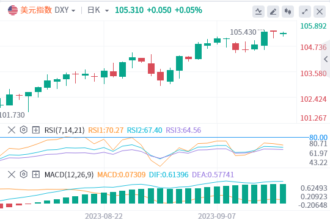Viewport: 330px width, 220px height.
Task: Remove the RSI indicator
Action: pos(12,130)
